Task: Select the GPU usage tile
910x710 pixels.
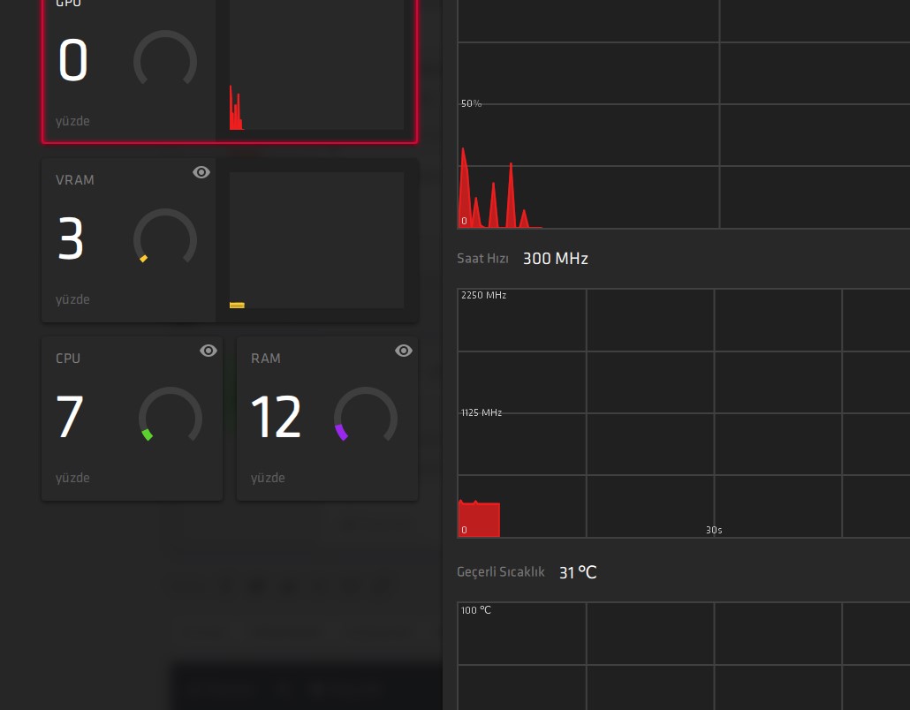Action: [x=230, y=70]
